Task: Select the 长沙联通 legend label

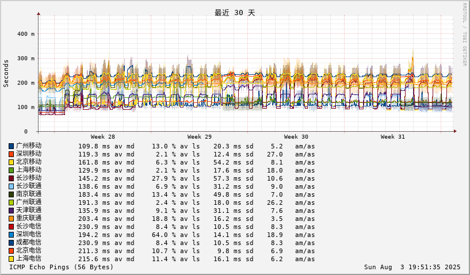Action: click(29, 186)
